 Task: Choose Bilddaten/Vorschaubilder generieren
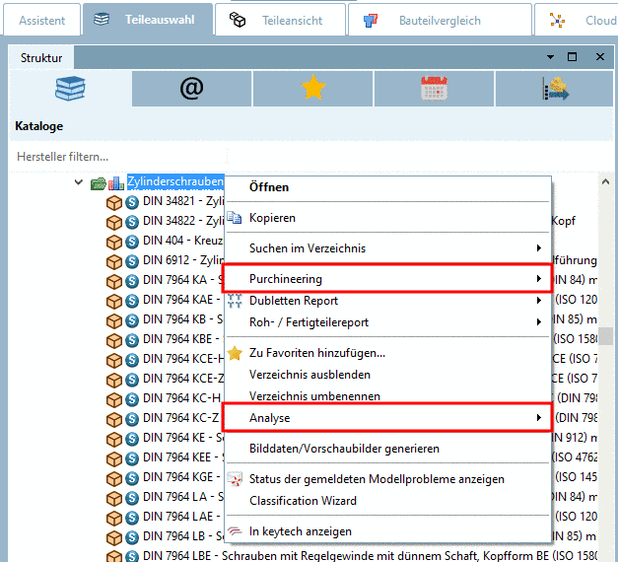(x=387, y=449)
